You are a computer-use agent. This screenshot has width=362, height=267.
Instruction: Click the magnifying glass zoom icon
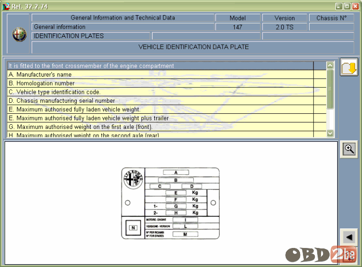point(349,149)
